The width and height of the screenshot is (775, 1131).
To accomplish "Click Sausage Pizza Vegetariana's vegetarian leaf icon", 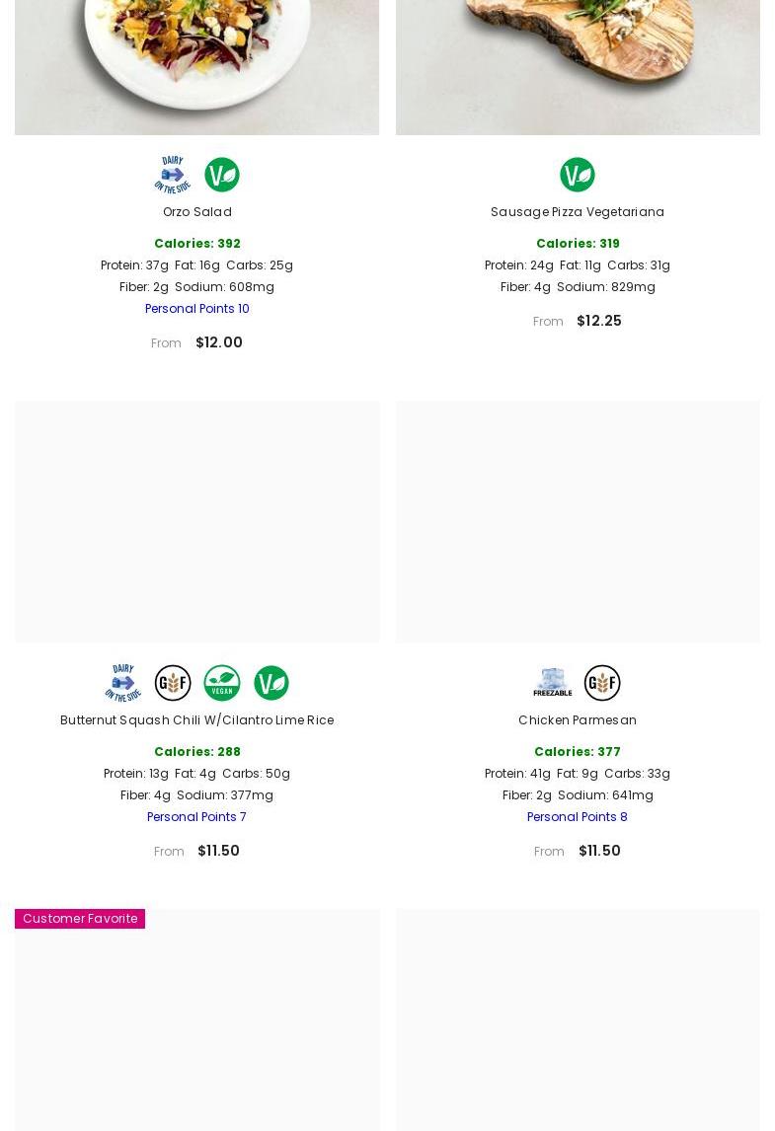I will point(578,175).
